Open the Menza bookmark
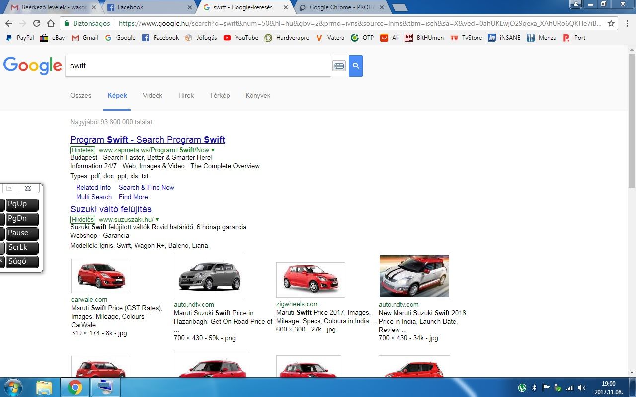 (x=542, y=38)
